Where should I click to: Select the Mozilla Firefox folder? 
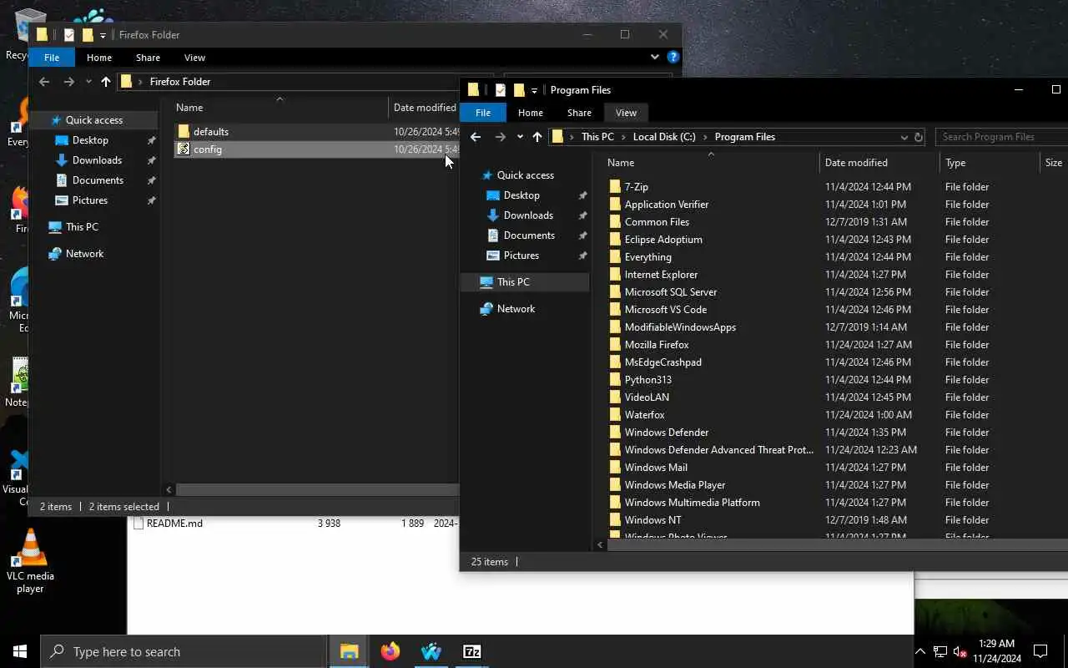(657, 345)
